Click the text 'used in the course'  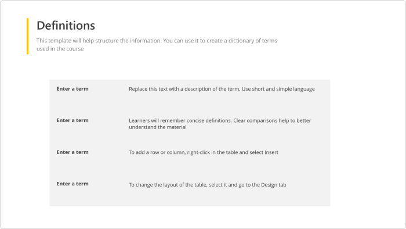tap(60, 49)
